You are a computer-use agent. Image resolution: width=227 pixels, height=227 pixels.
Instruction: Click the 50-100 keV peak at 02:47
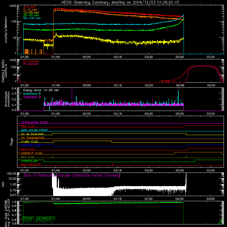[x=184, y=15]
